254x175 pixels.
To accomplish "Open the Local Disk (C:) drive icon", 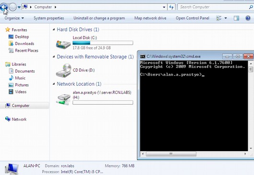I will click(63, 44).
